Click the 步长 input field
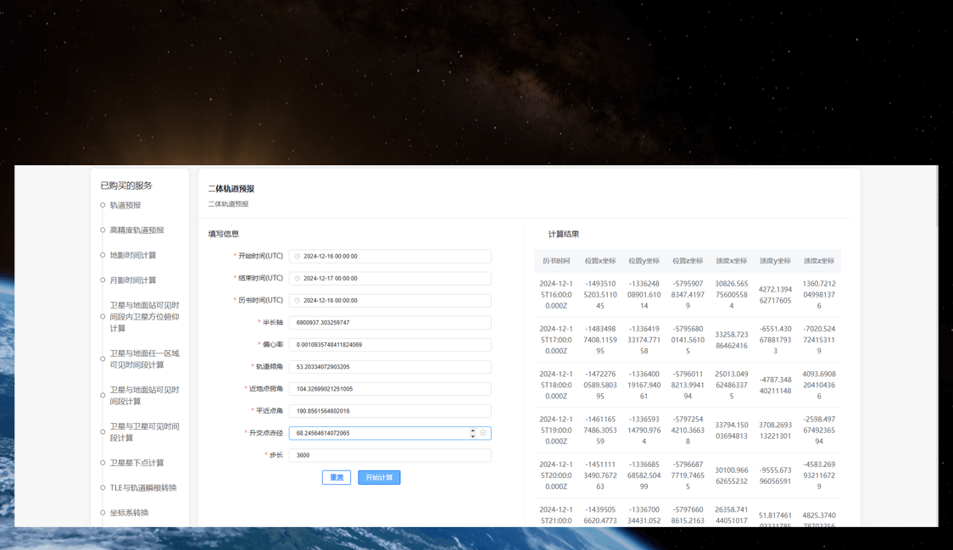The width and height of the screenshot is (953, 550). pyautogui.click(x=390, y=455)
